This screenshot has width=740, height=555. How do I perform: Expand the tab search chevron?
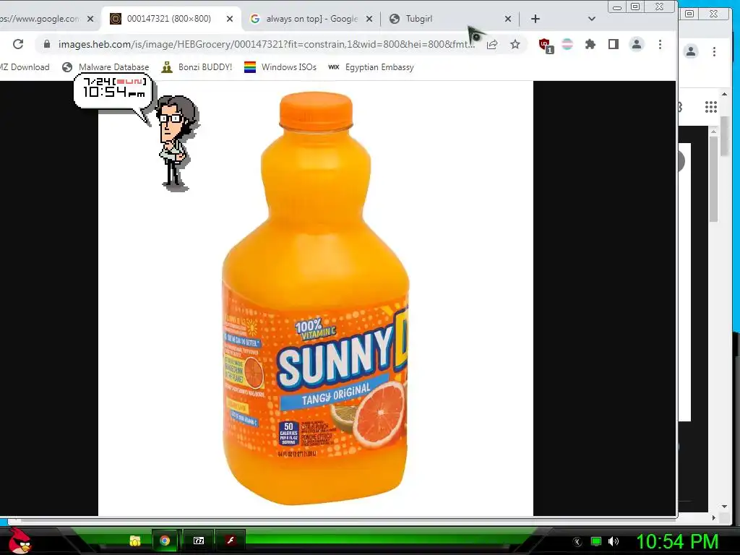[x=591, y=19]
